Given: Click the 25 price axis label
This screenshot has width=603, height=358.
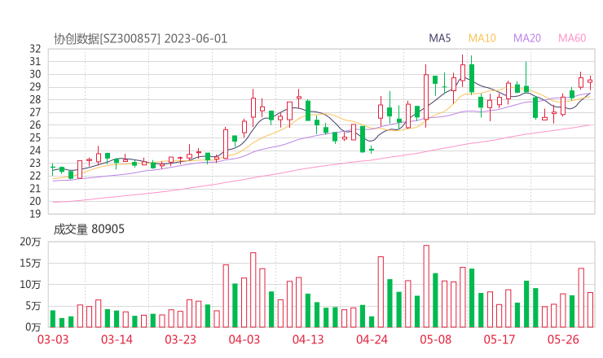Looking at the screenshot, I should [x=35, y=138].
